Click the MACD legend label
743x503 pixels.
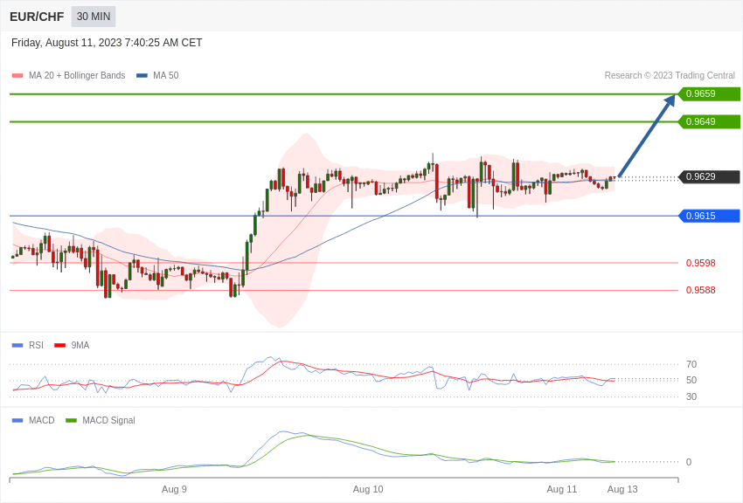tap(42, 420)
